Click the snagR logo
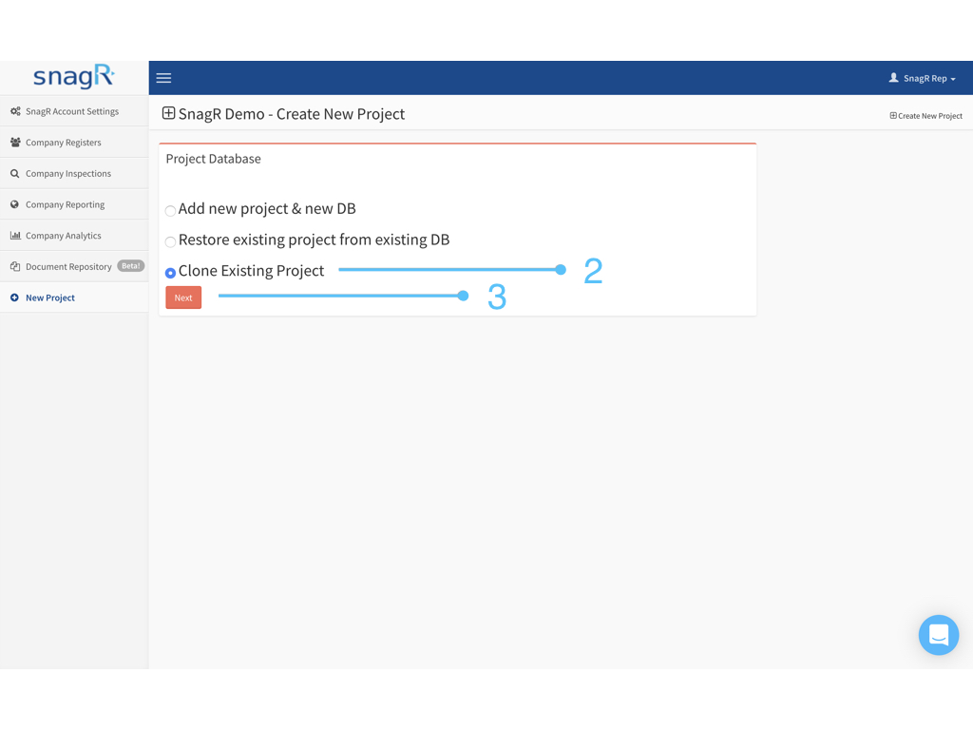 coord(74,76)
